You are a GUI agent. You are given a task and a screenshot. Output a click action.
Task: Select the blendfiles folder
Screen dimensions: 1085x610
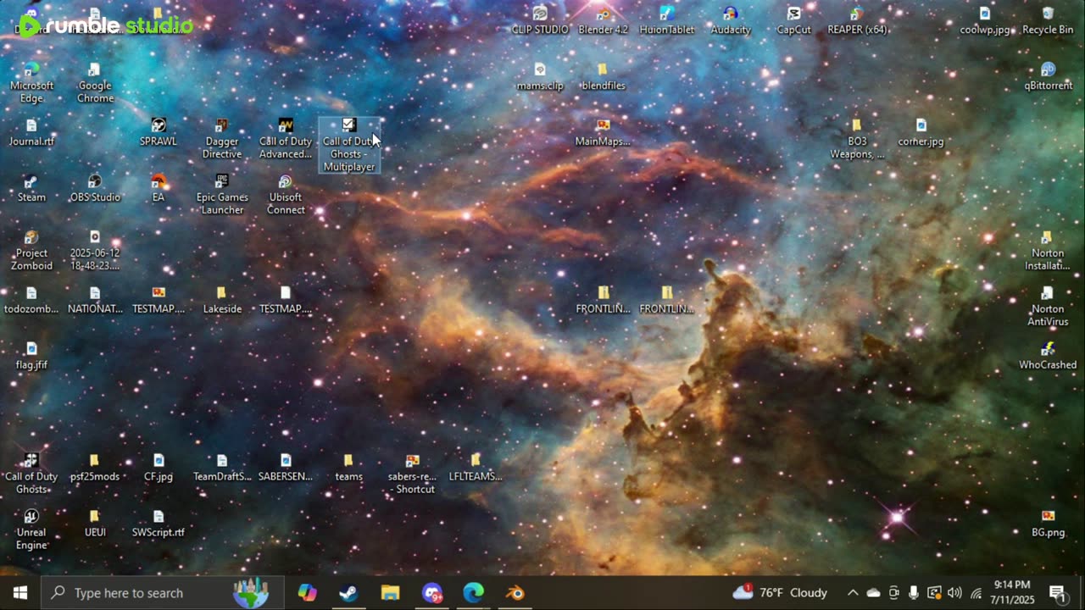pos(603,76)
